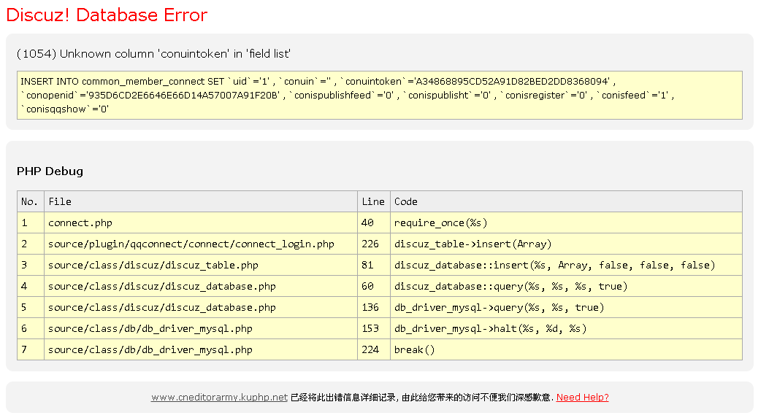This screenshot has height=418, width=769.
Task: Select the PHP Debug heading
Action: [x=50, y=171]
